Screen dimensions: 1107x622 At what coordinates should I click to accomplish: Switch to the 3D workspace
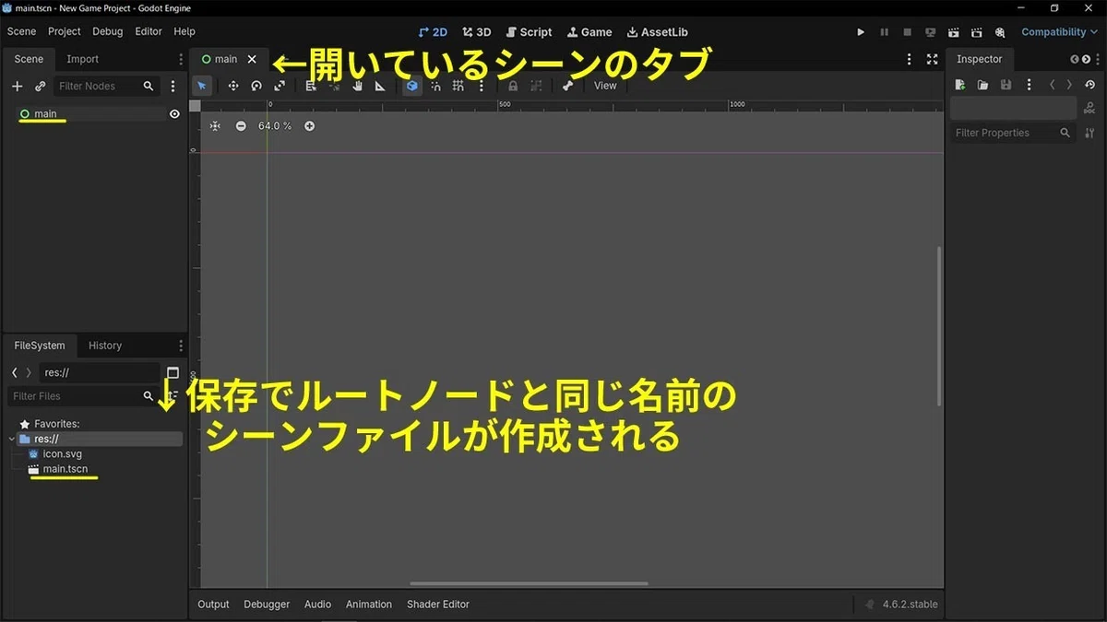(x=477, y=32)
